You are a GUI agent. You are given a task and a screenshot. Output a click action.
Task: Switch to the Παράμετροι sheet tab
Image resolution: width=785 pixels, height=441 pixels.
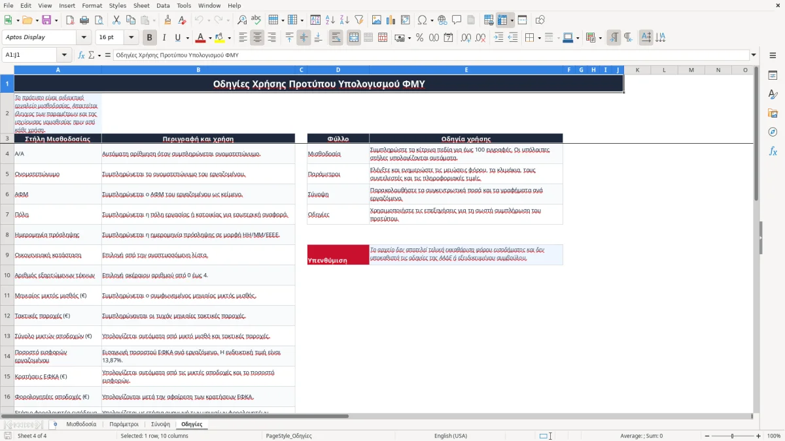124,424
